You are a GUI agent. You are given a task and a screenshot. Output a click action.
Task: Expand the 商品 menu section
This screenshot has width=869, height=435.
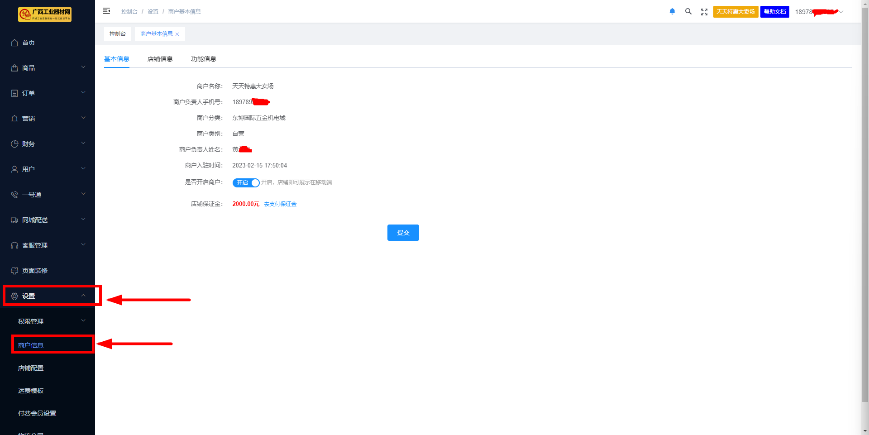click(48, 68)
